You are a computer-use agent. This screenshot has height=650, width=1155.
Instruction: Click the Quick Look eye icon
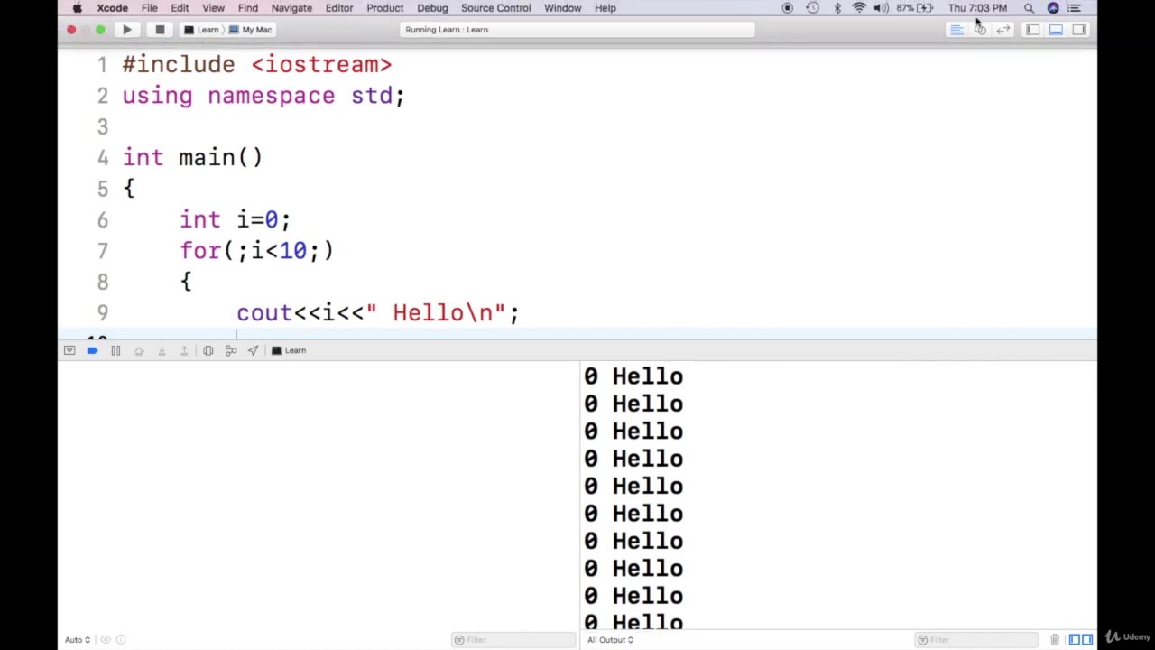pyautogui.click(x=106, y=640)
